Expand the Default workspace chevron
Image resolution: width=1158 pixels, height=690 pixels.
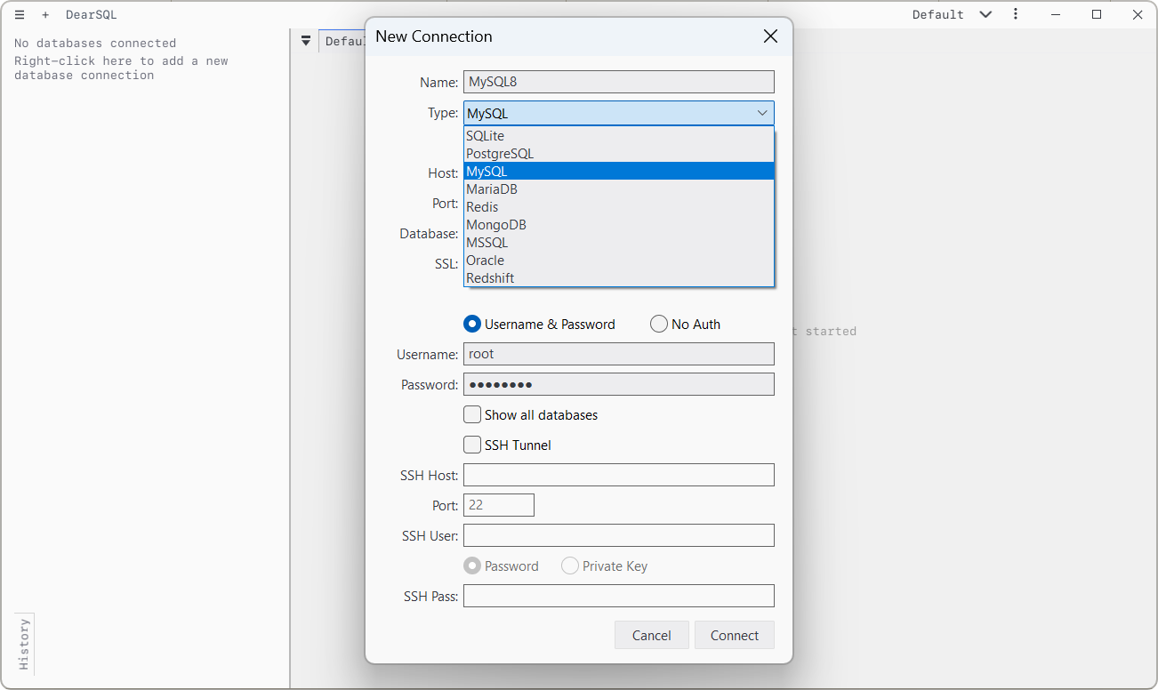(x=985, y=14)
